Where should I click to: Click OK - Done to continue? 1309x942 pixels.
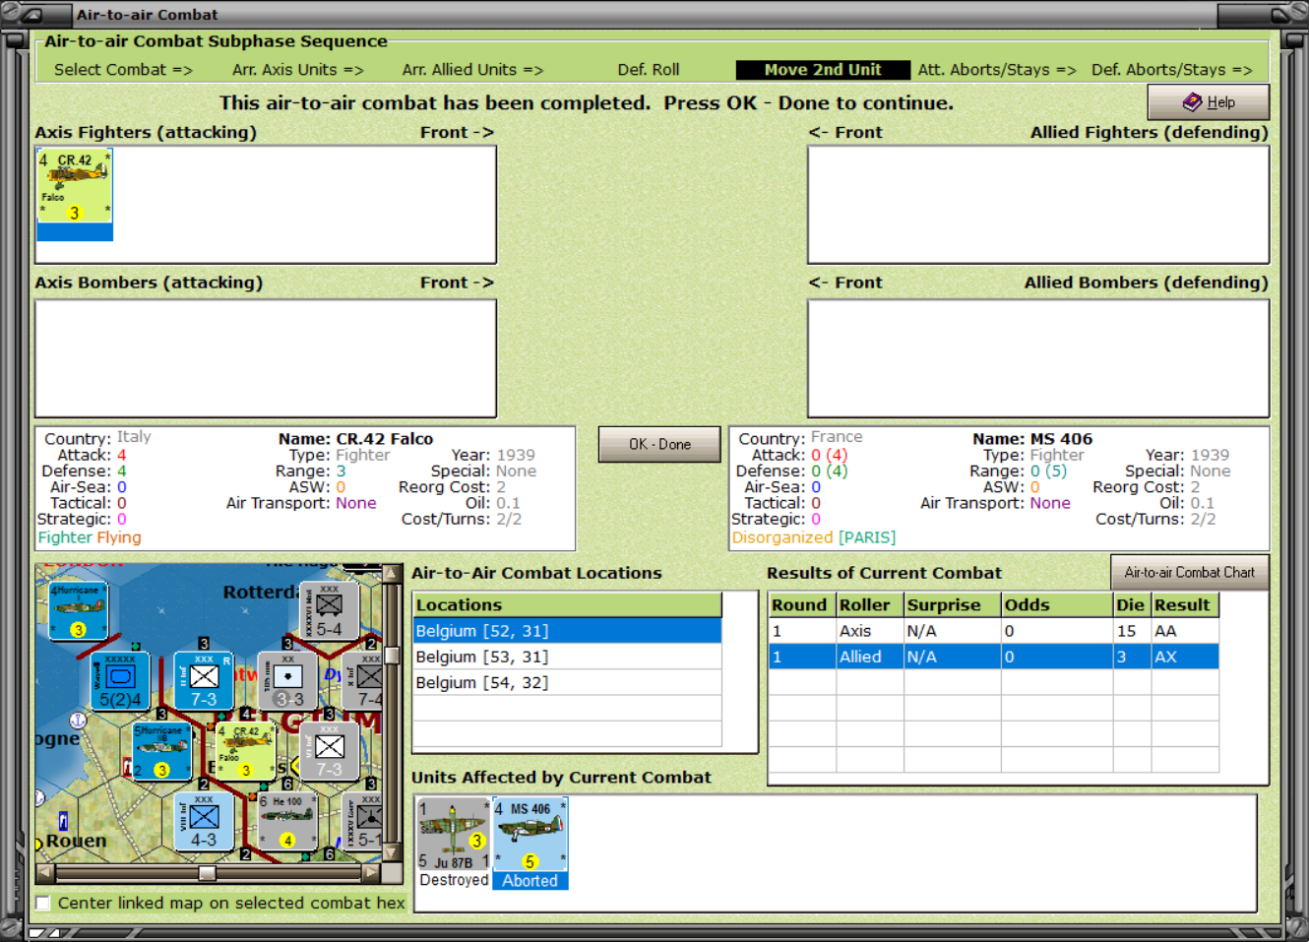(659, 444)
